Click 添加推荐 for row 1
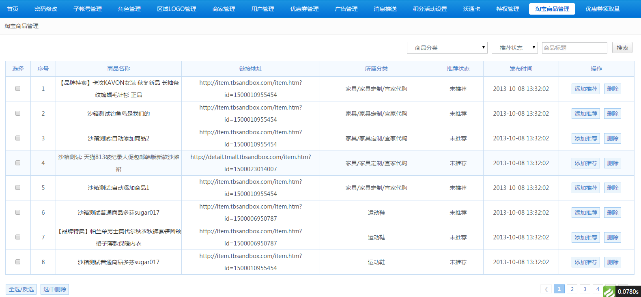 tap(586, 89)
